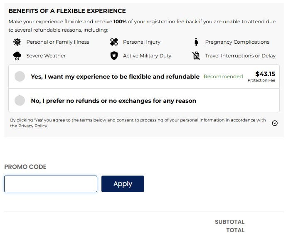This screenshot has height=238, width=286.
Task: Expand the terms and Privacy Policy chevron
Action: tap(274, 123)
